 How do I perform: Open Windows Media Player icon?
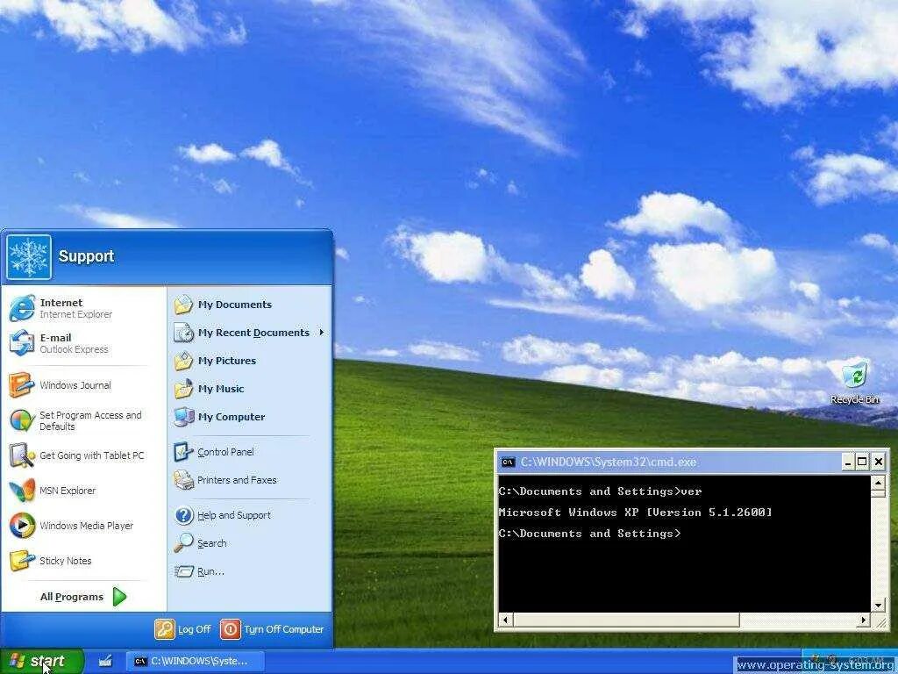tap(22, 526)
